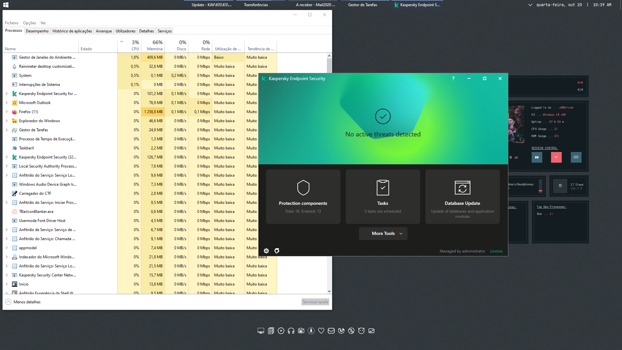Screen dimensions: 622x350
Task: Click the Kaspersky support icon beside the gear
Action: tap(277, 251)
